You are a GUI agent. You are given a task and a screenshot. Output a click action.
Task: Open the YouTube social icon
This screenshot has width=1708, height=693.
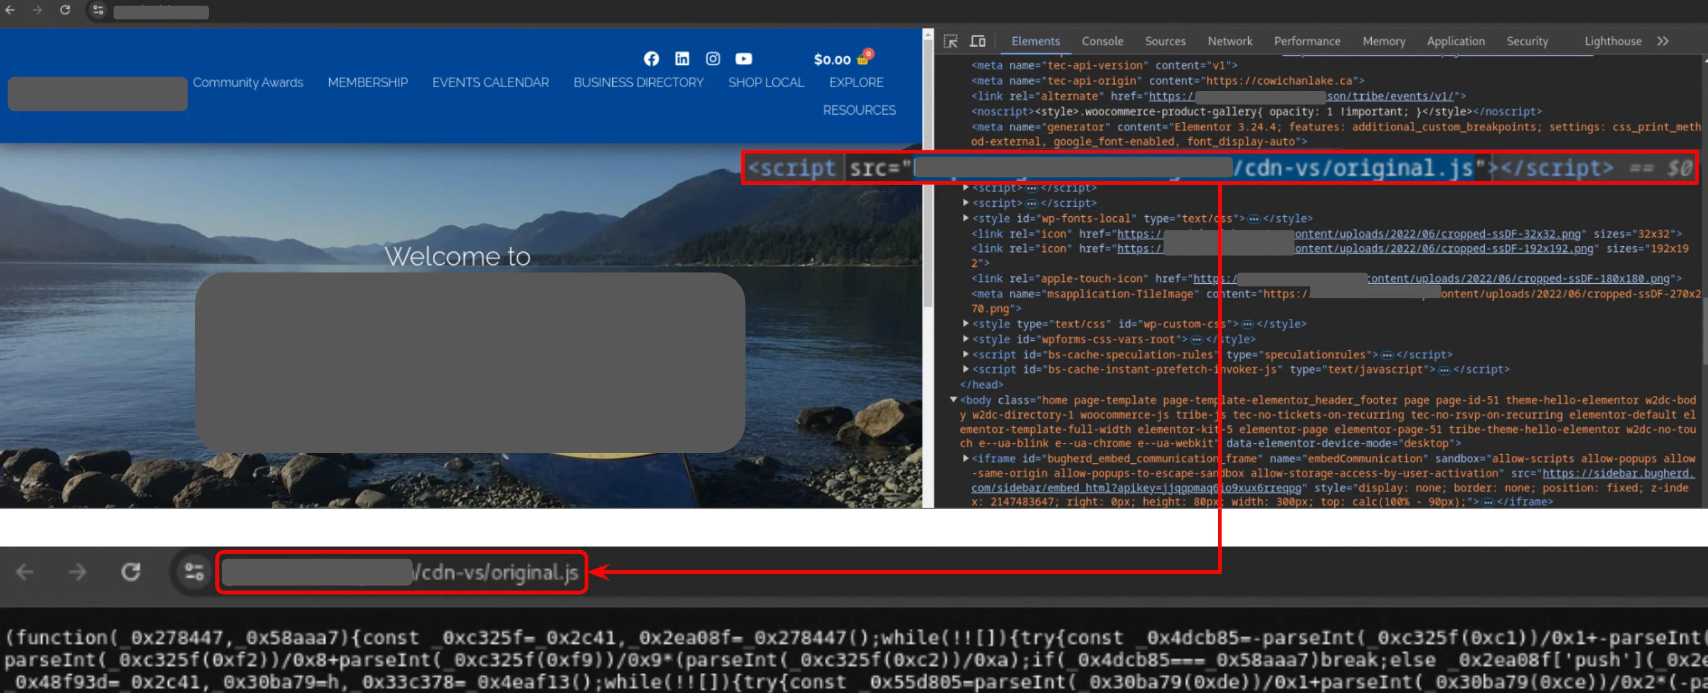click(x=743, y=59)
